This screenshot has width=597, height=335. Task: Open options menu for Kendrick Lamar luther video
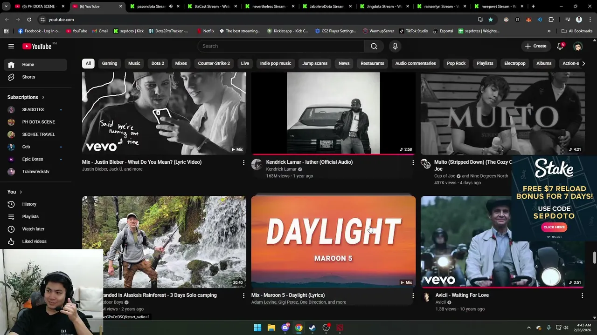click(x=413, y=162)
